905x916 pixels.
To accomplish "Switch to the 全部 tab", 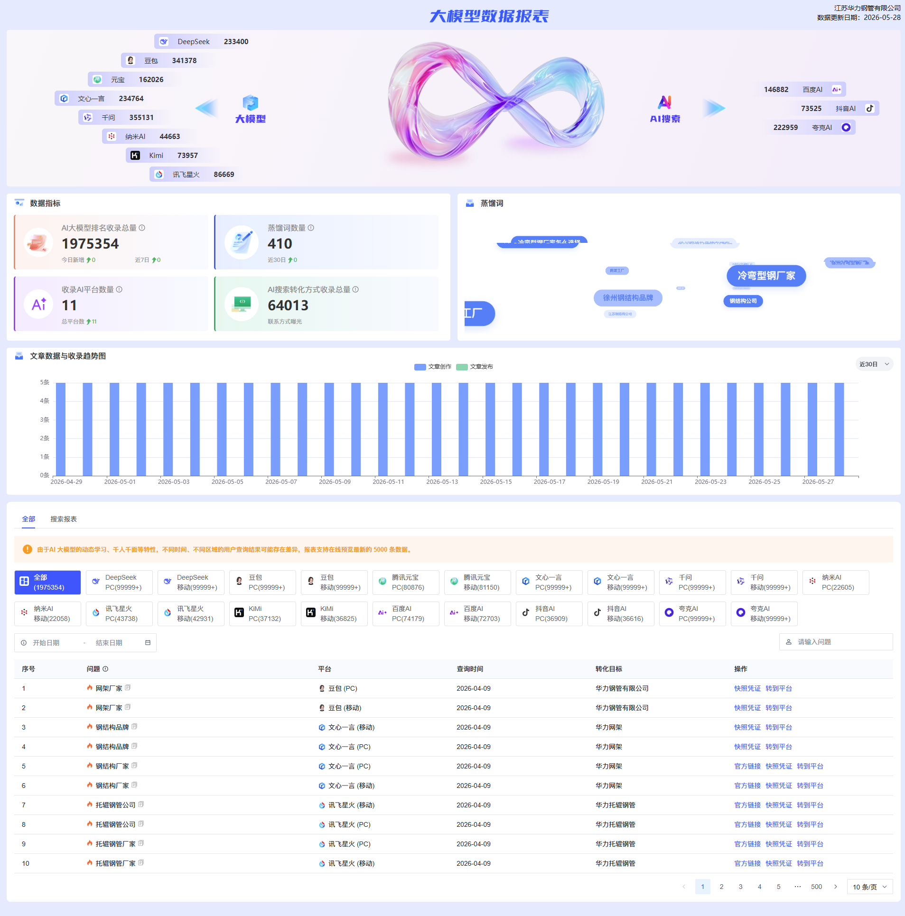I will (x=28, y=519).
